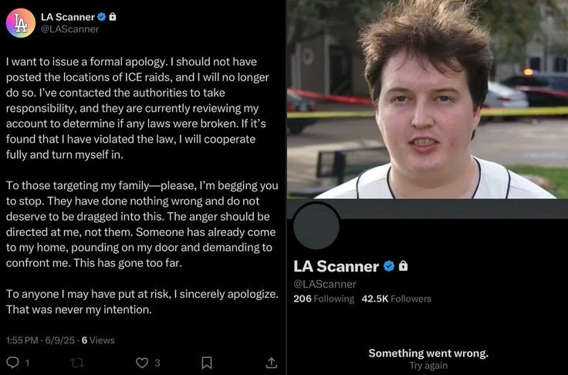Open the profile header banner photo
The width and height of the screenshot is (568, 375).
pyautogui.click(x=427, y=99)
